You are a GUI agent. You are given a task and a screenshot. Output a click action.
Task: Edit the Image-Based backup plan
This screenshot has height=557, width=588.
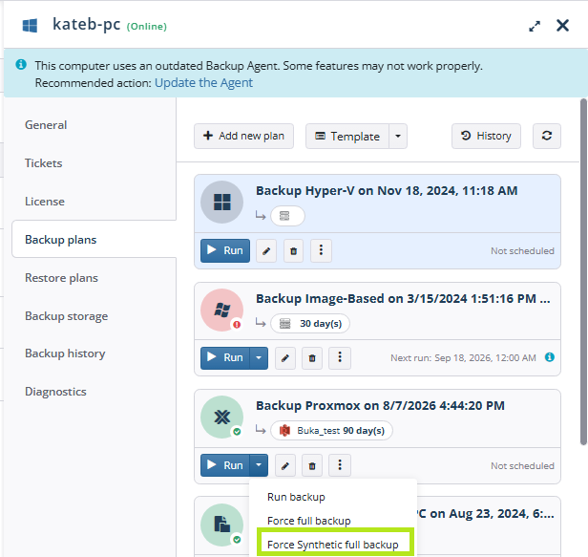point(285,358)
